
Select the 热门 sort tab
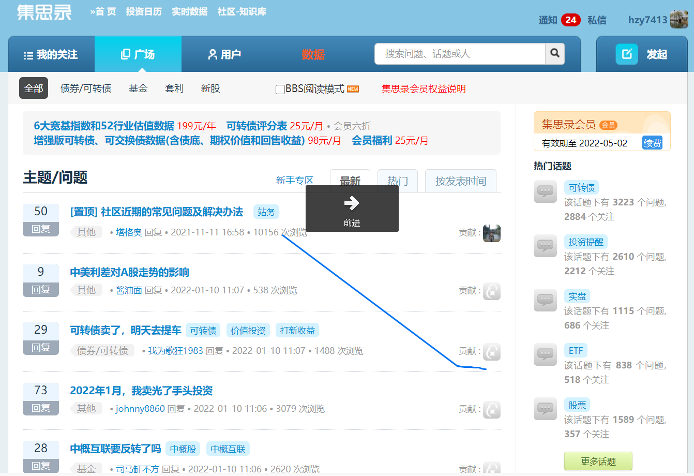[398, 181]
